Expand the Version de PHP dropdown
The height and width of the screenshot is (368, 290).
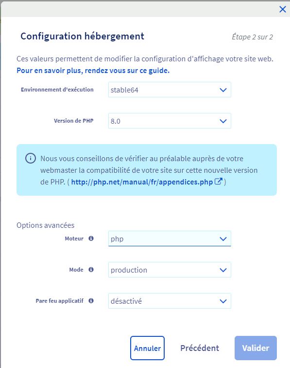(170, 121)
